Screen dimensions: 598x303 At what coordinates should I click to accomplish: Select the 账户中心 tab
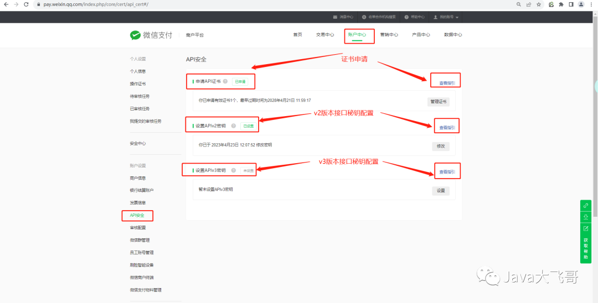(357, 35)
